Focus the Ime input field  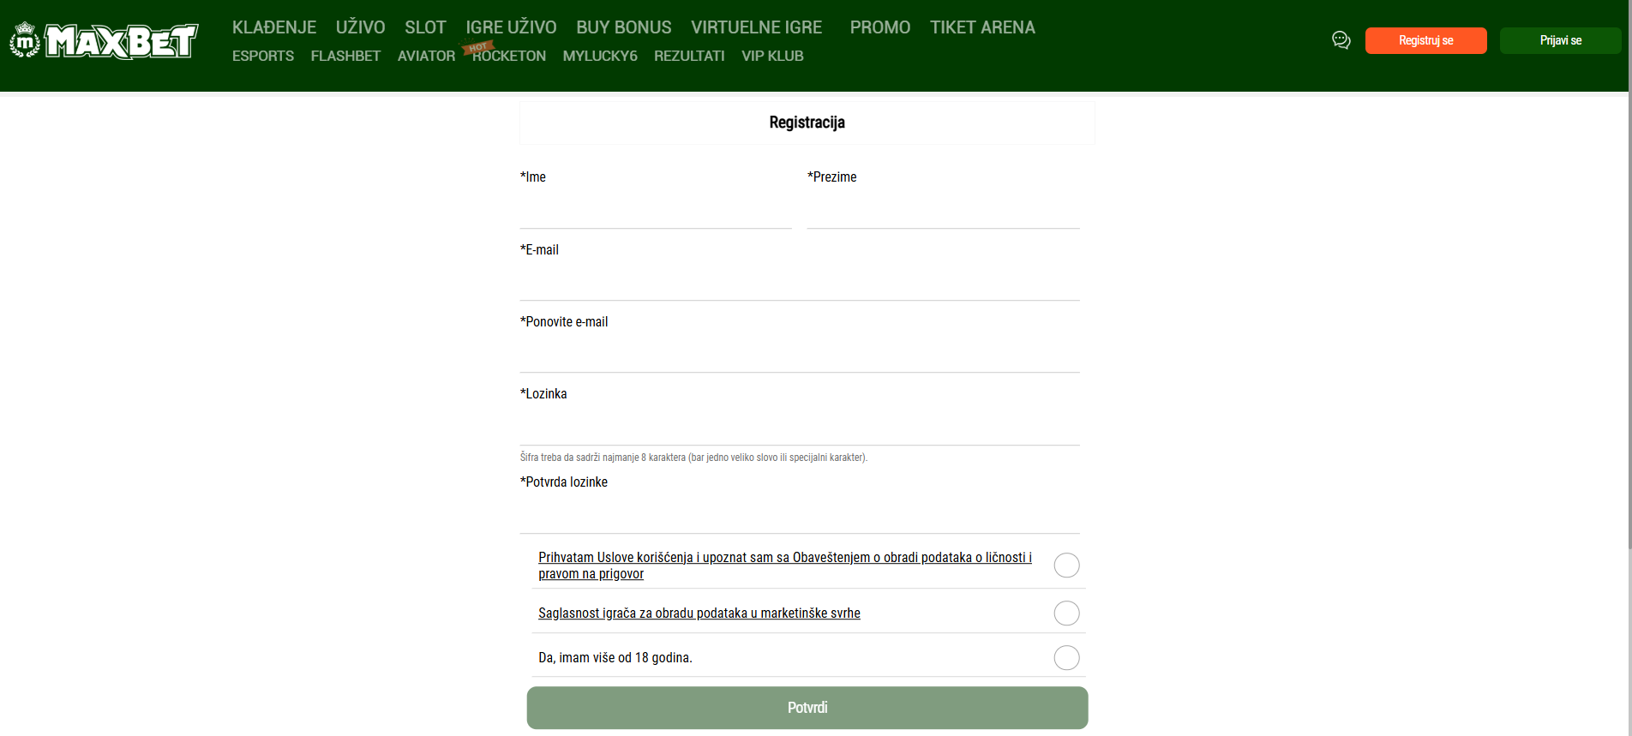click(x=656, y=211)
